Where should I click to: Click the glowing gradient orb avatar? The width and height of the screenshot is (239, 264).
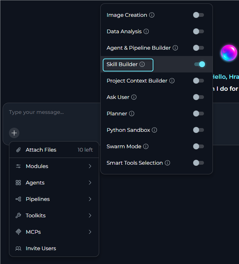229,53
